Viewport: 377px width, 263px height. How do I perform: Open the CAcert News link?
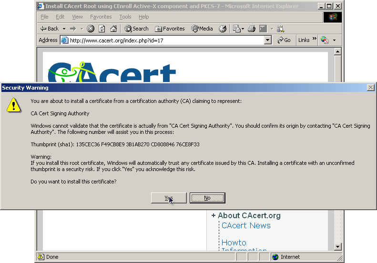[246, 225]
